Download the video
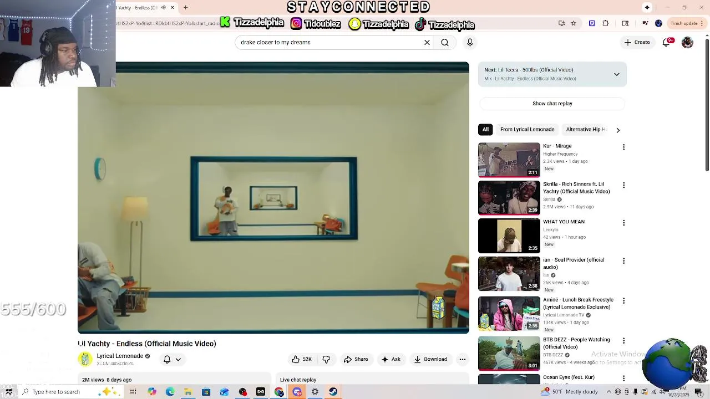This screenshot has height=399, width=710. click(x=430, y=359)
